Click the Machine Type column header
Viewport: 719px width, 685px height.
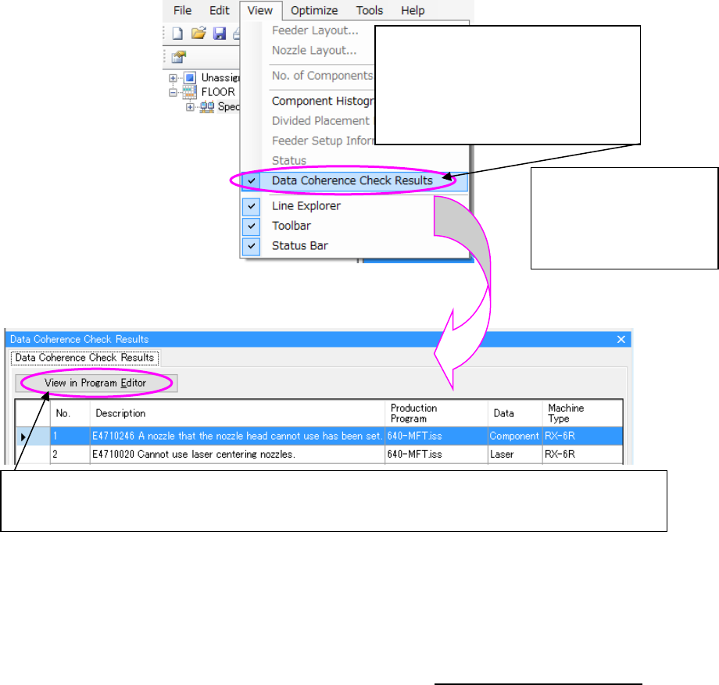pyautogui.click(x=582, y=413)
